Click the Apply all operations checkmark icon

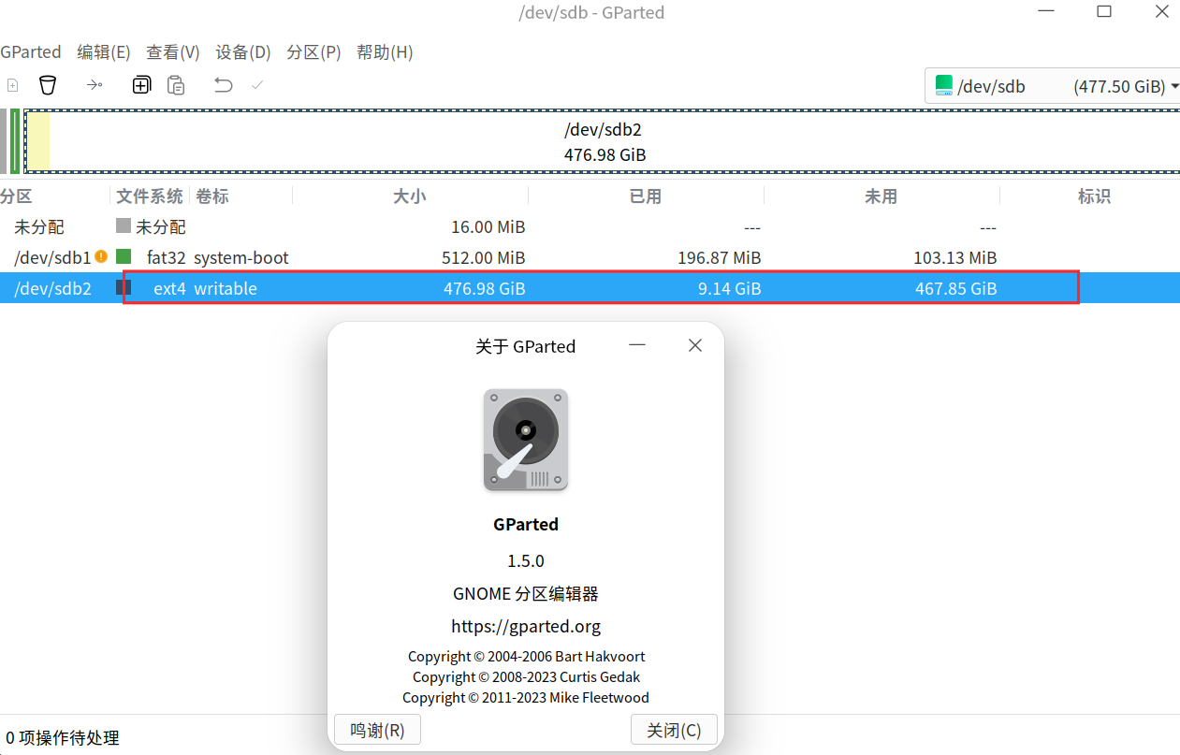click(257, 85)
